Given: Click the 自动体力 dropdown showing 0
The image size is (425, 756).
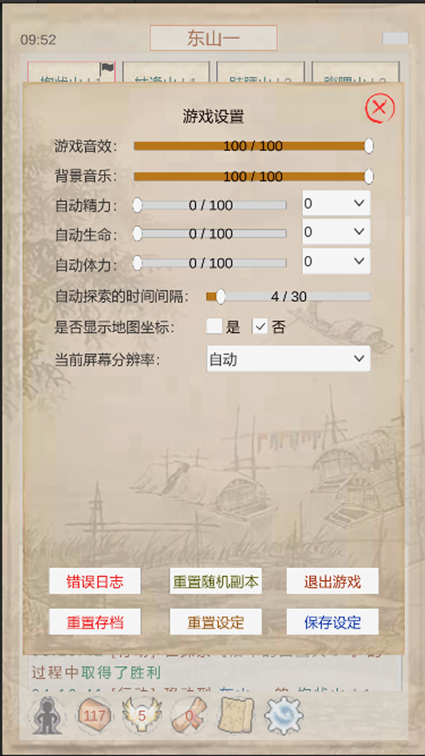Looking at the screenshot, I should (x=335, y=261).
